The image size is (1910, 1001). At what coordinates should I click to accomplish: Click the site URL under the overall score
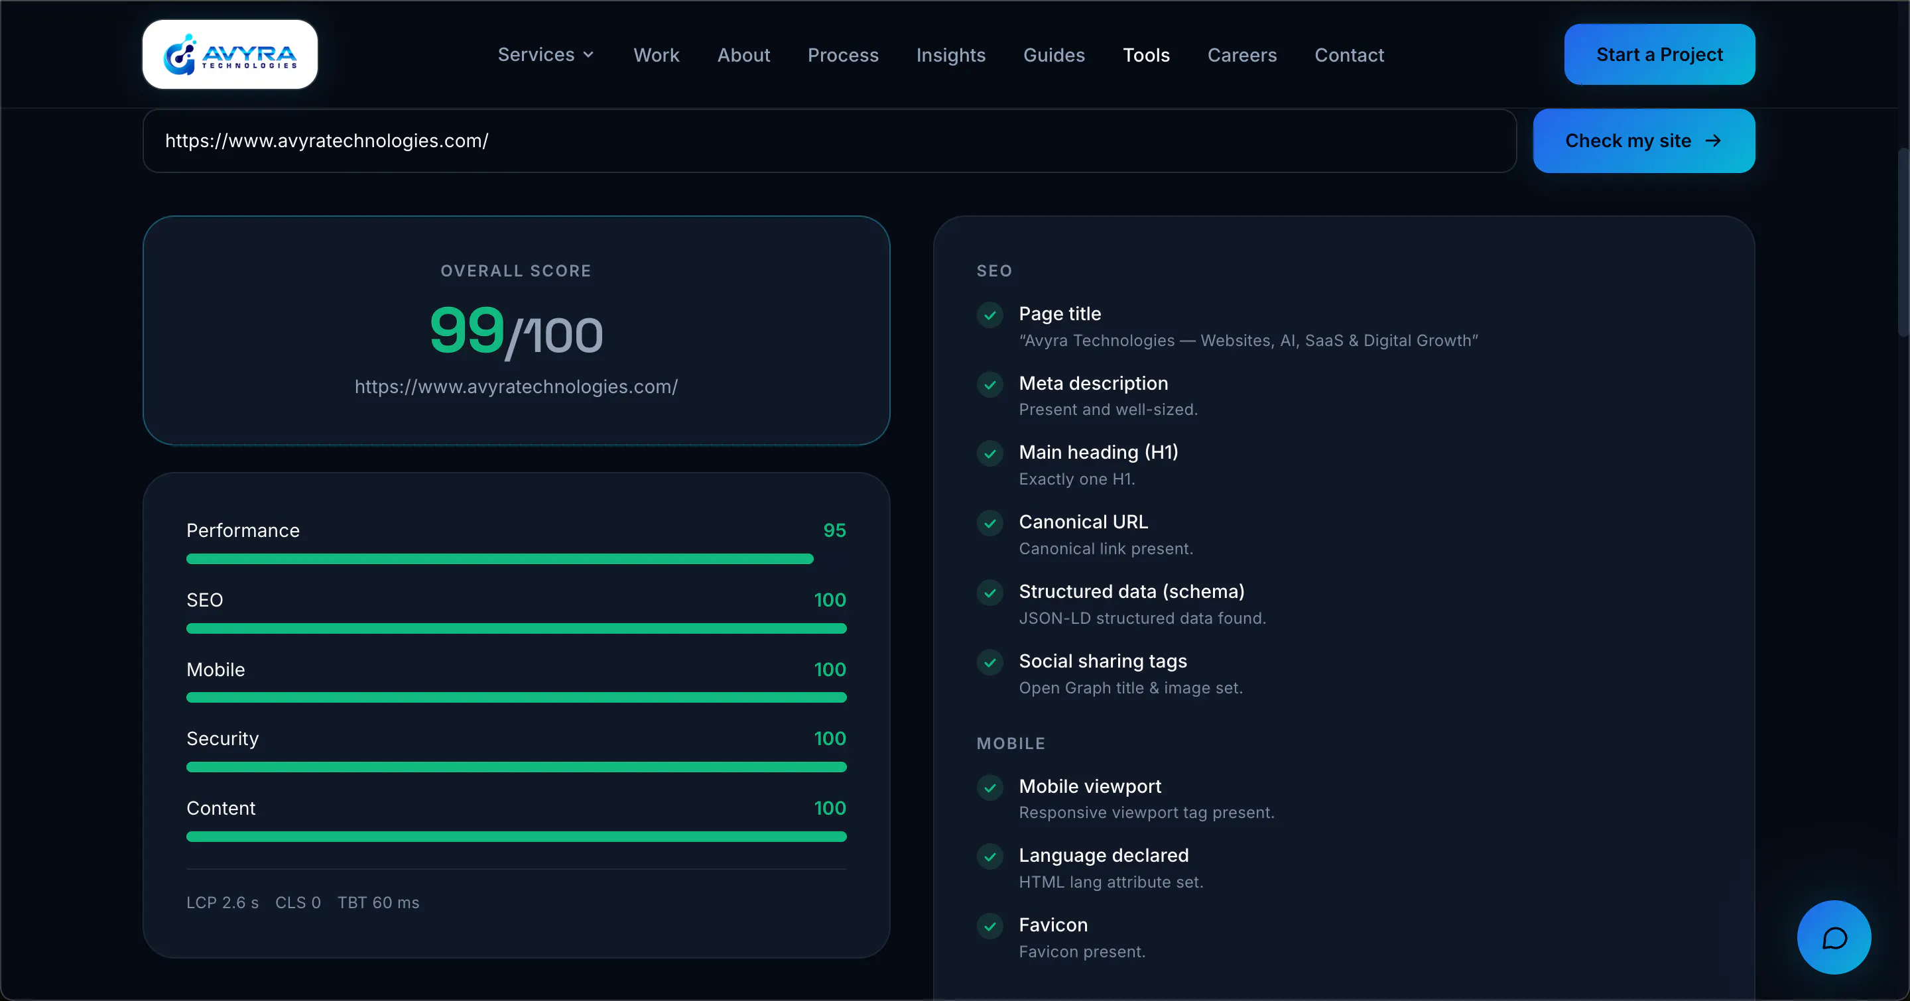tap(516, 386)
